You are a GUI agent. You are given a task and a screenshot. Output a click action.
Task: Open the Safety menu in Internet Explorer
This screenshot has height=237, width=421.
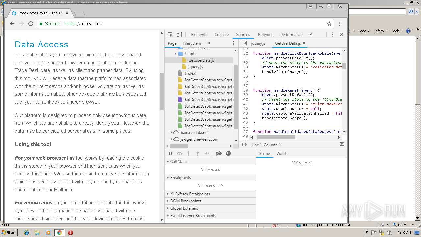[380, 31]
